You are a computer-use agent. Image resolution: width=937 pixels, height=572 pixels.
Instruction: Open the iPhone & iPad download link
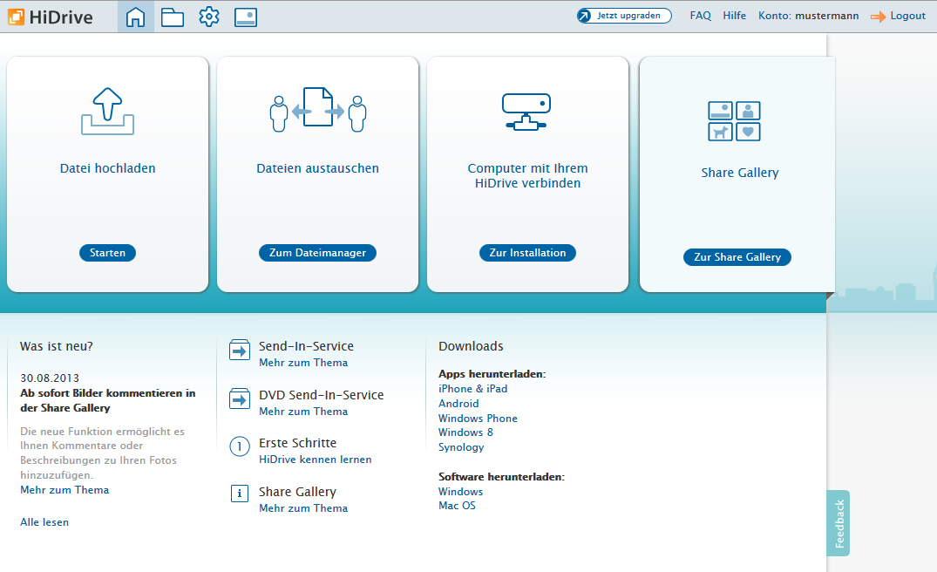(x=472, y=389)
